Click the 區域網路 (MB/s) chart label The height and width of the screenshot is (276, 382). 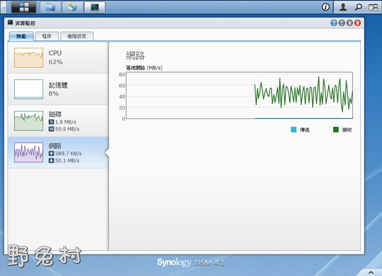pyautogui.click(x=144, y=68)
